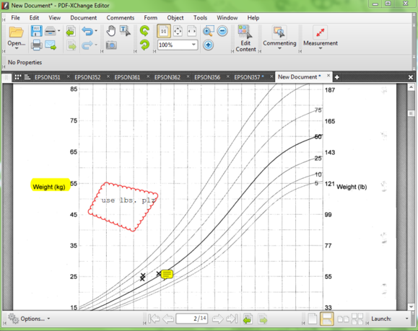Open the Edit menu
Image resolution: width=418 pixels, height=331 pixels.
[x=34, y=18]
